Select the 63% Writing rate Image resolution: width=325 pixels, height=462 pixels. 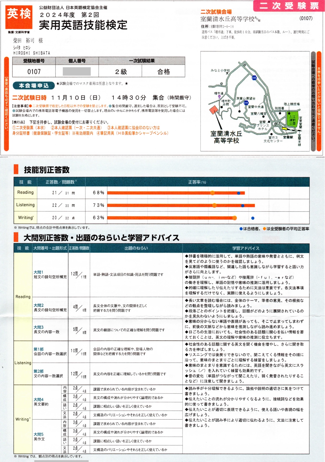(98, 218)
